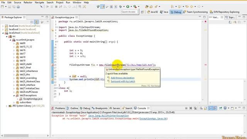Image resolution: width=247 pixels, height=139 pixels.
Task: Toggle Scroll Lock in Console toolbar
Action: (205, 108)
